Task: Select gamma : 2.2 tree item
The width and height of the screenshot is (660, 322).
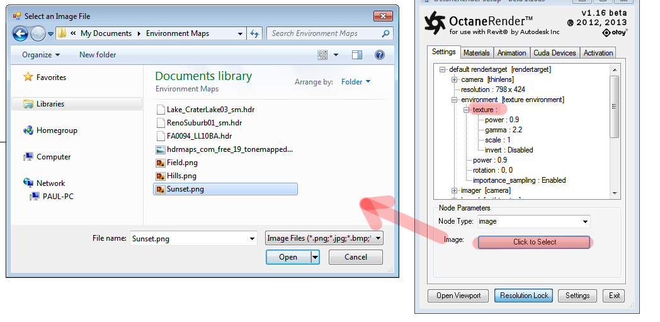Action: coord(503,130)
